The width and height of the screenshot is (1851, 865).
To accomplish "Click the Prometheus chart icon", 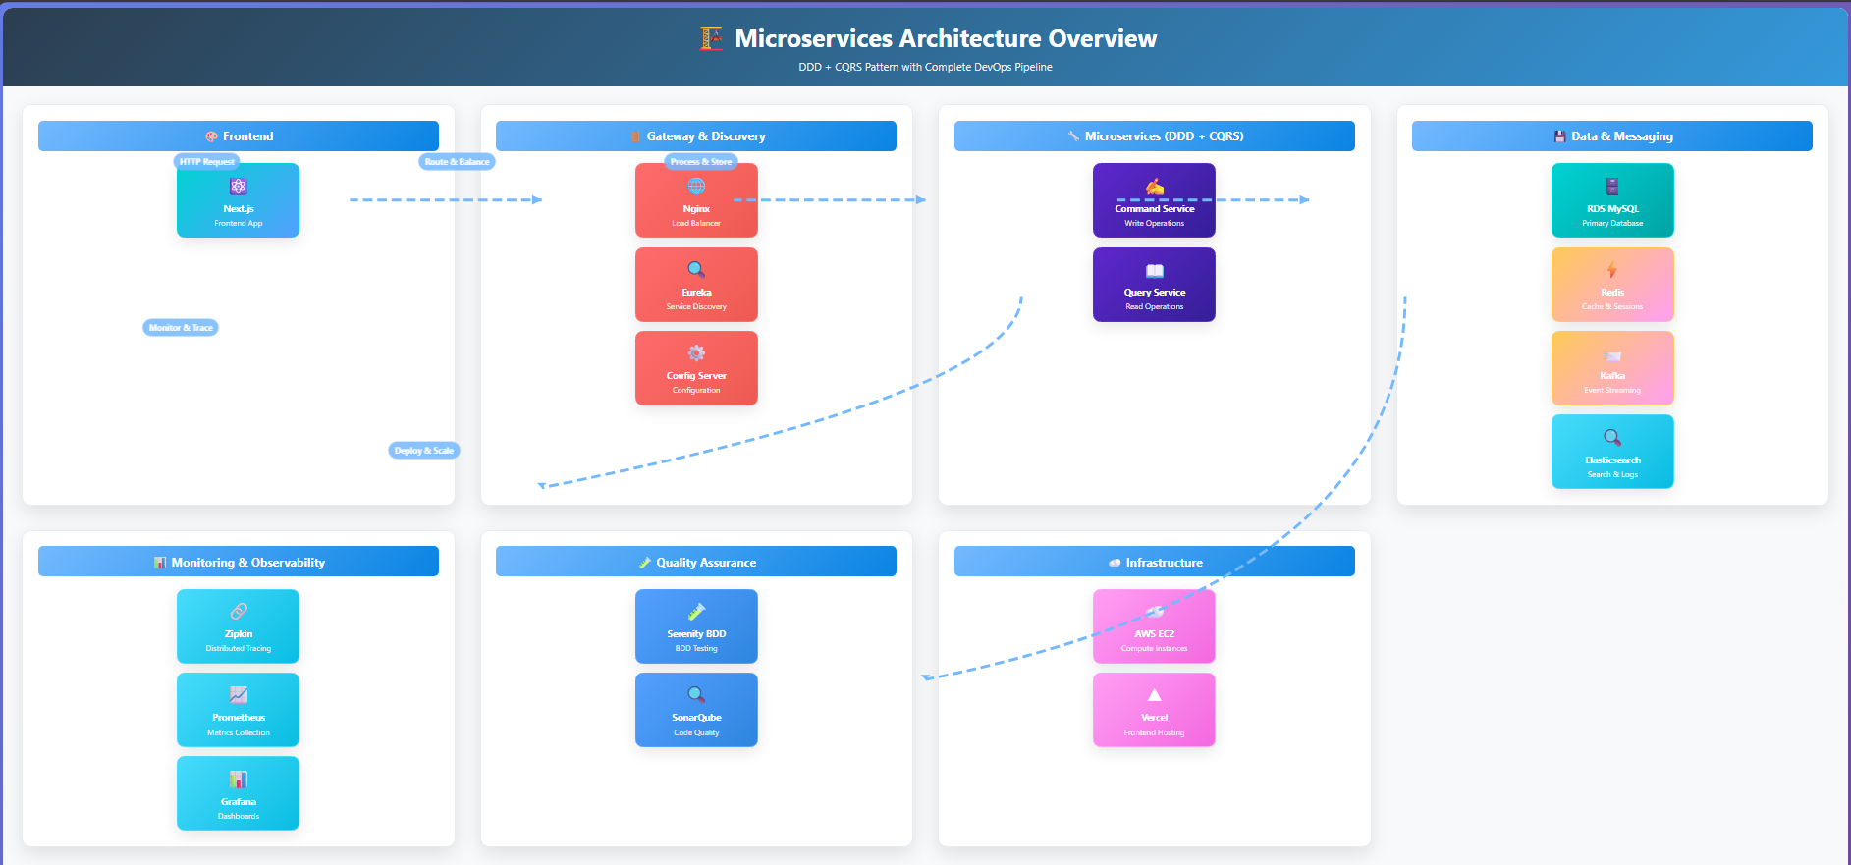I will [x=238, y=695].
